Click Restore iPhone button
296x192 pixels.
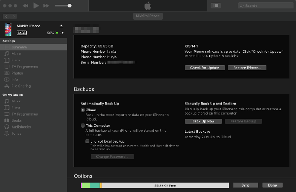[x=247, y=68]
